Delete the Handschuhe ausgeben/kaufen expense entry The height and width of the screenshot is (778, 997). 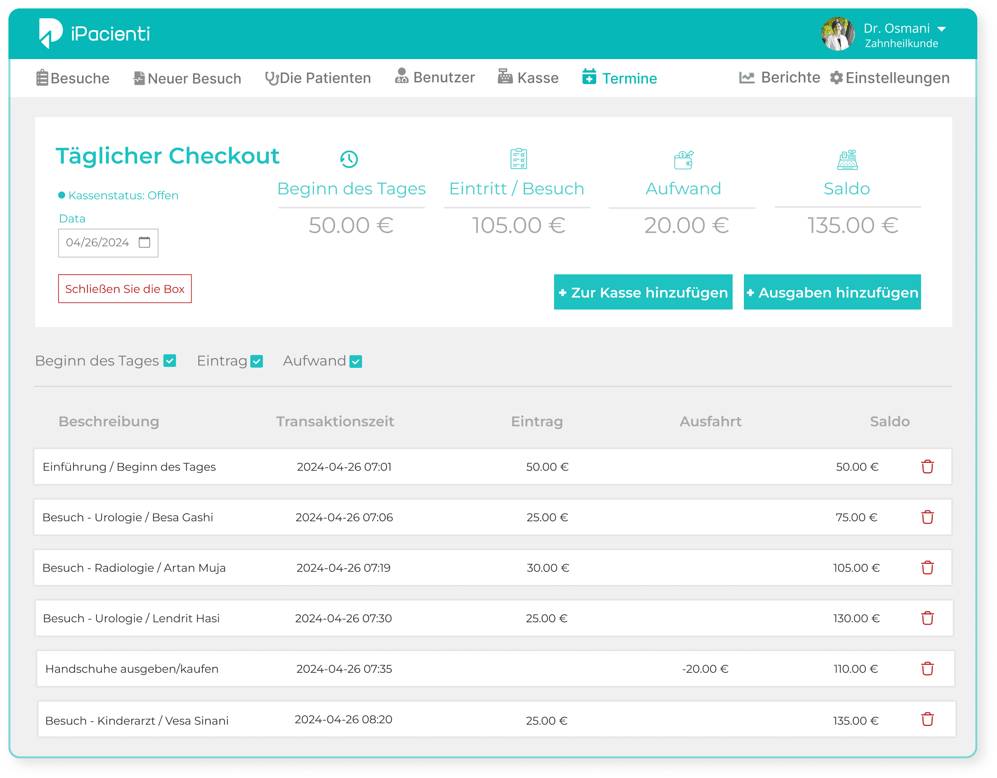tap(927, 668)
